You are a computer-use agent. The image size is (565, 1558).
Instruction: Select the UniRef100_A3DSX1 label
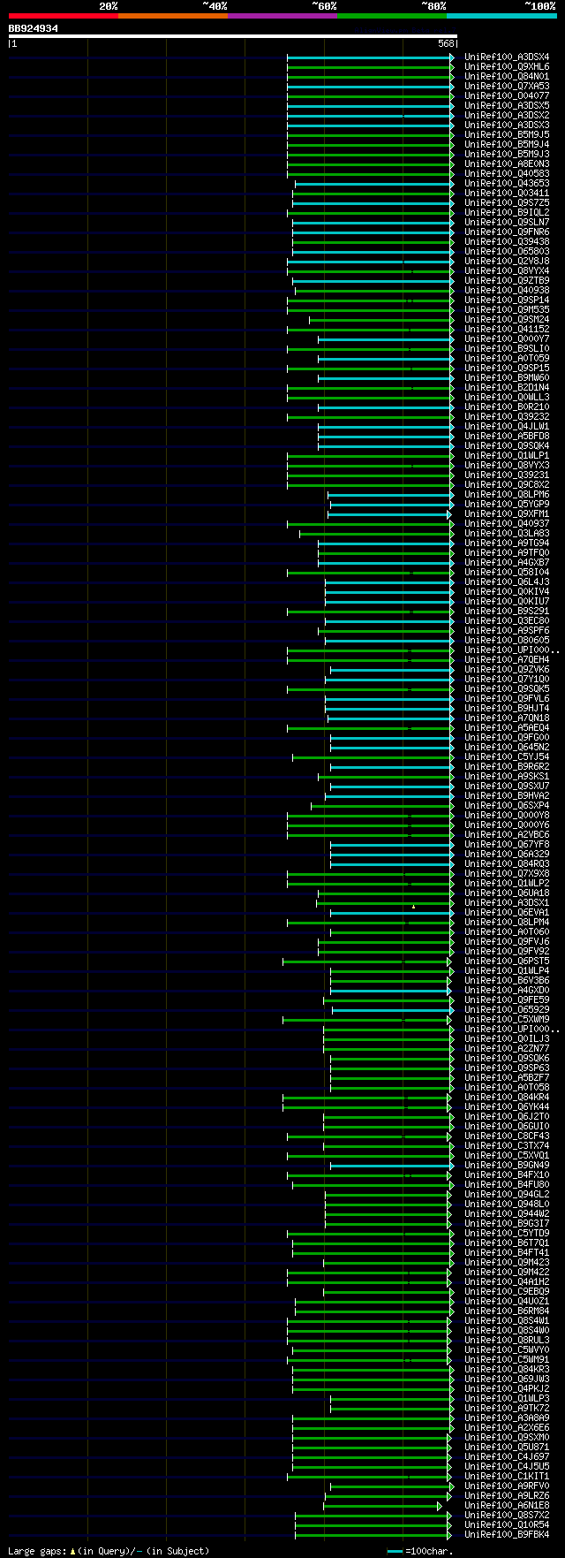507,903
